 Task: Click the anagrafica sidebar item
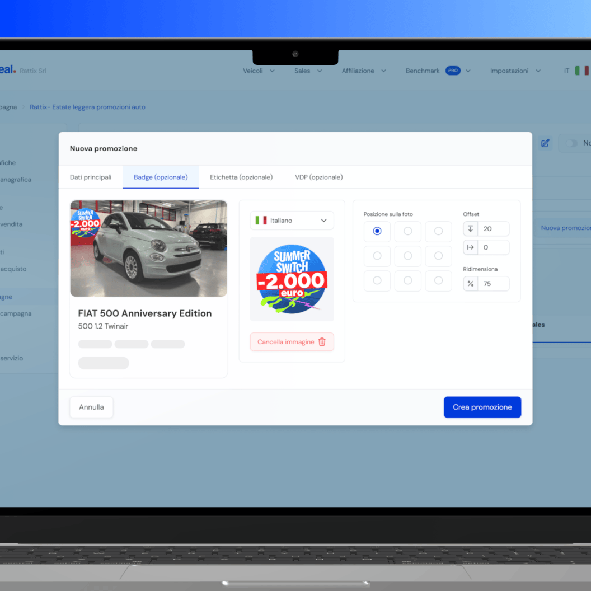16,180
